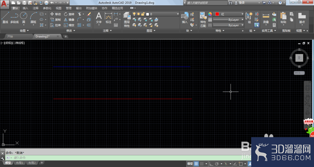The width and height of the screenshot is (314, 167).
Task: Click the Measure (测量) tool
Action: click(x=266, y=18)
